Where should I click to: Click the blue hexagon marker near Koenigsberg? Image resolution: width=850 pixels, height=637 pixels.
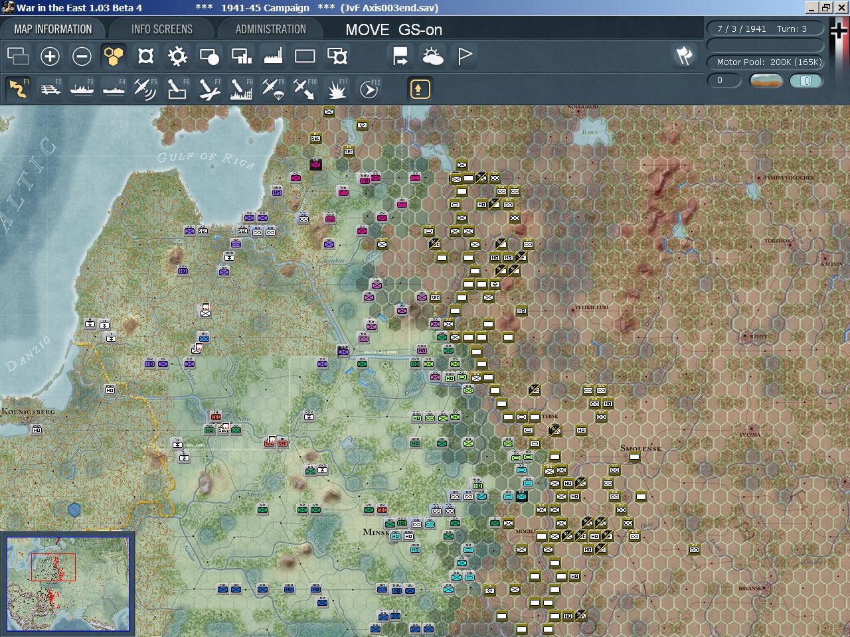click(x=74, y=510)
